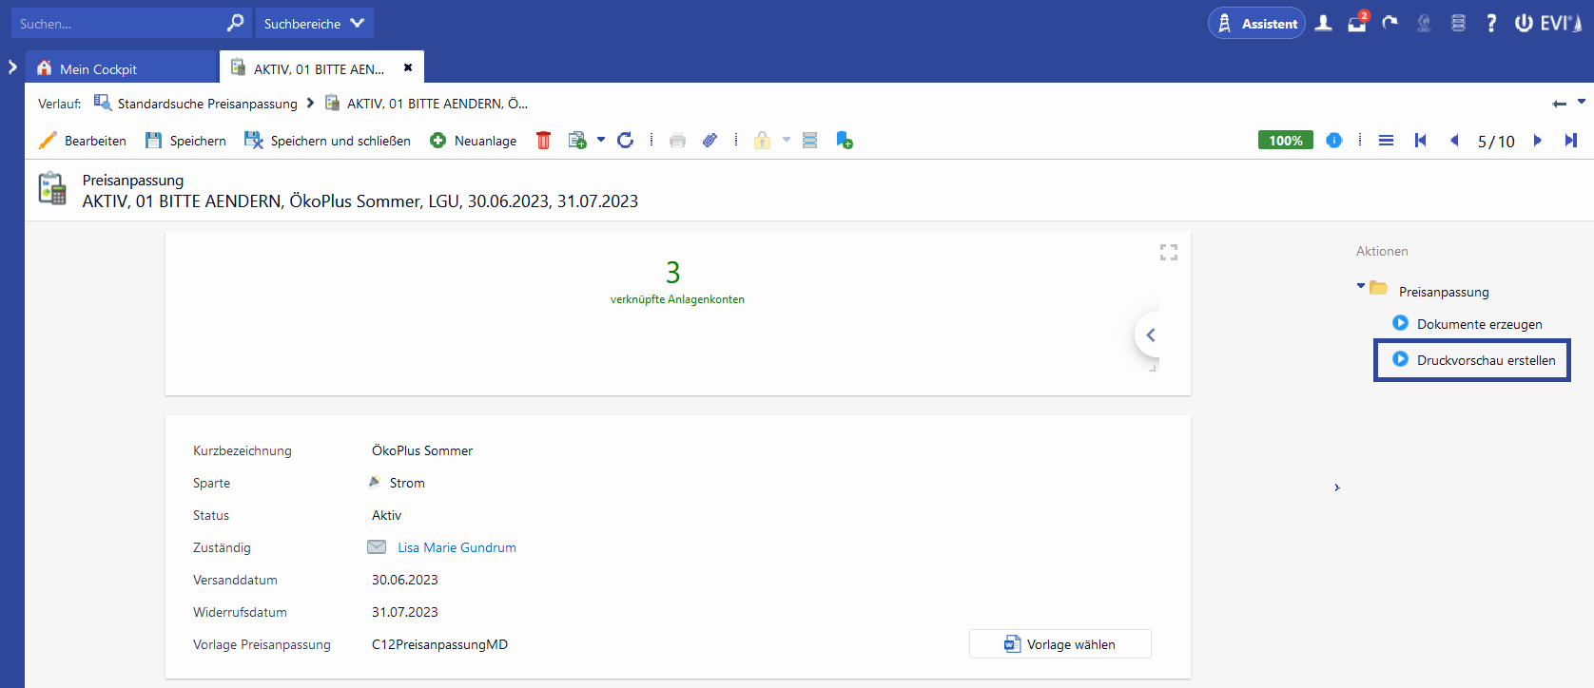The image size is (1594, 688).
Task: Open dropdown arrow next to copy icon
Action: coord(601,141)
